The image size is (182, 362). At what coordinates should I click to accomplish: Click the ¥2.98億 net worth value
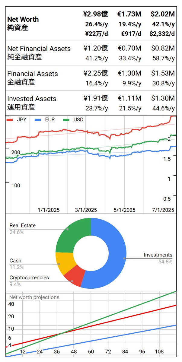pyautogui.click(x=95, y=14)
